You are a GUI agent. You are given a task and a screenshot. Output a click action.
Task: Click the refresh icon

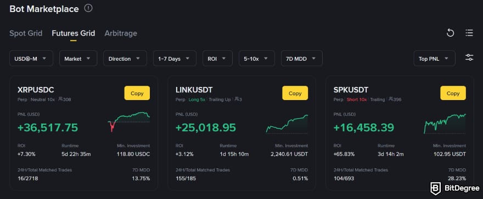coord(451,33)
